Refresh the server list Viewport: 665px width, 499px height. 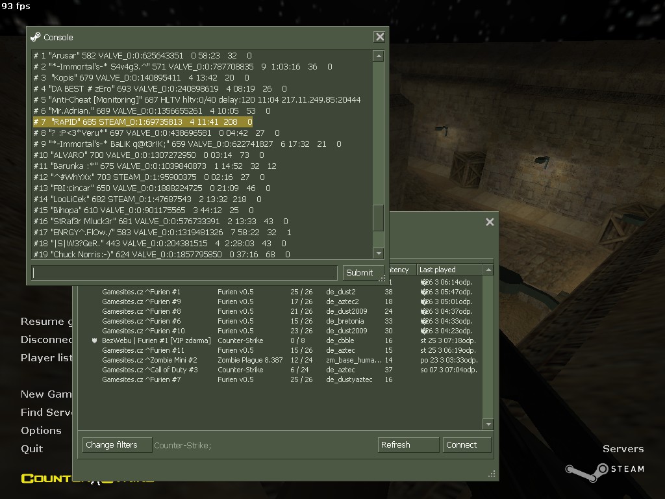(408, 444)
